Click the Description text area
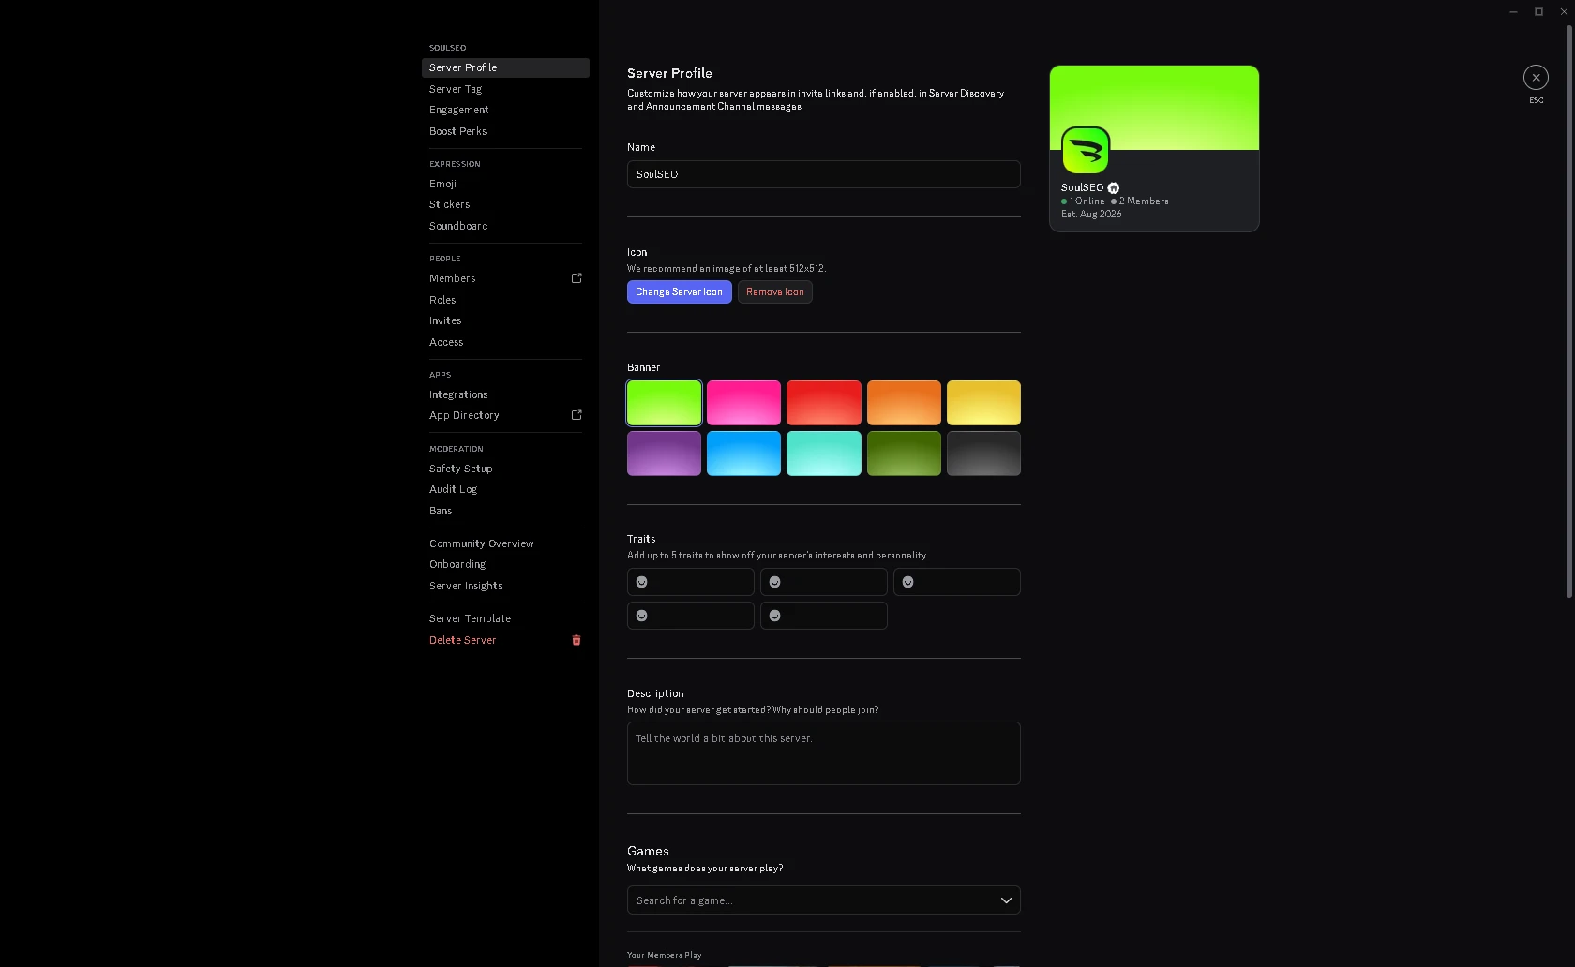This screenshot has height=967, width=1575. click(x=824, y=753)
